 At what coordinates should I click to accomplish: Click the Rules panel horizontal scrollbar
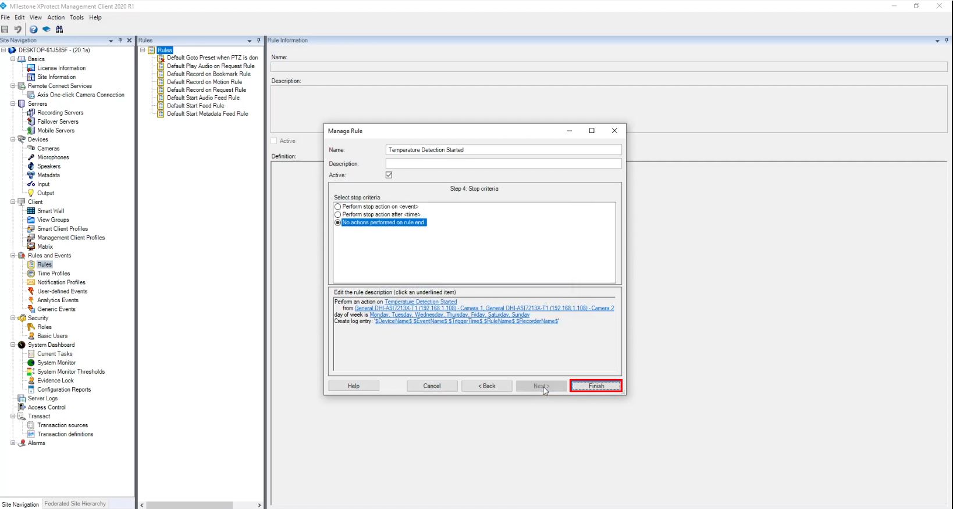coord(189,505)
